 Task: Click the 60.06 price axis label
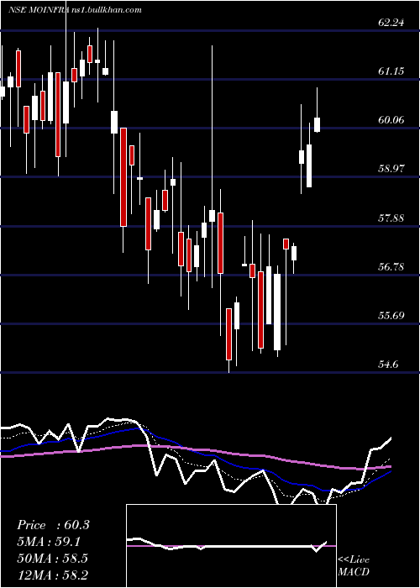pyautogui.click(x=391, y=120)
